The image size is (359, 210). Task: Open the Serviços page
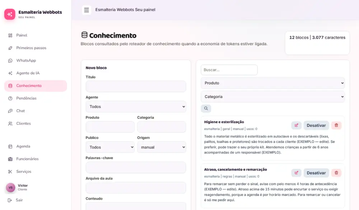36,171
